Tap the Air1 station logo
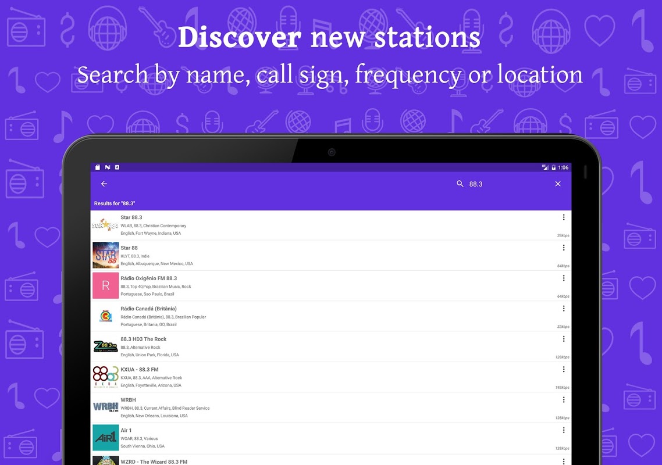This screenshot has height=465, width=662. click(x=105, y=438)
